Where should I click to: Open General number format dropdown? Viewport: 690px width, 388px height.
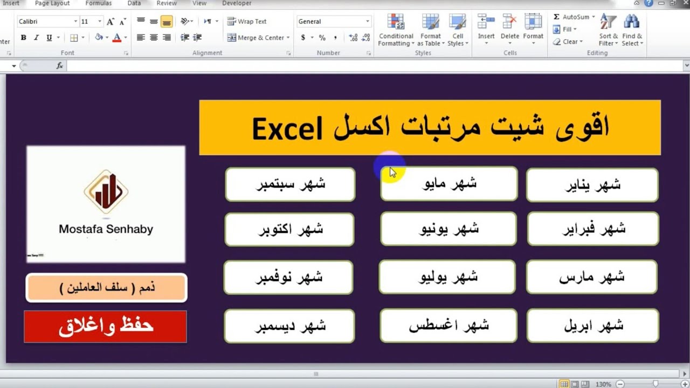point(368,22)
